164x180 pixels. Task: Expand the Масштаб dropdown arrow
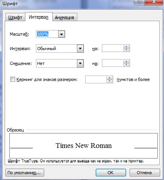[x=61, y=34]
